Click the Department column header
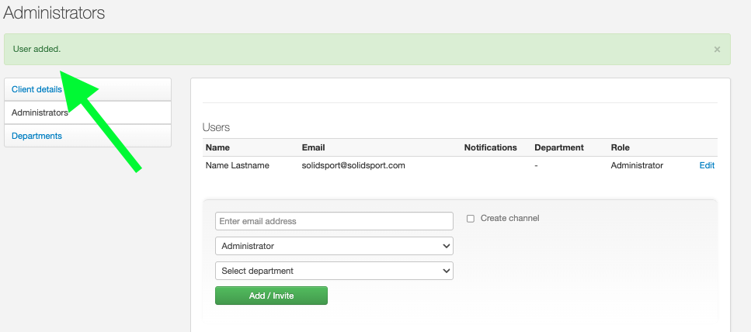This screenshot has height=332, width=751. pyautogui.click(x=558, y=147)
